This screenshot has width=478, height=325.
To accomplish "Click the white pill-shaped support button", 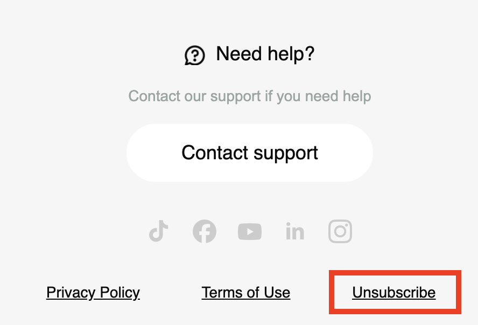I will pos(250,153).
